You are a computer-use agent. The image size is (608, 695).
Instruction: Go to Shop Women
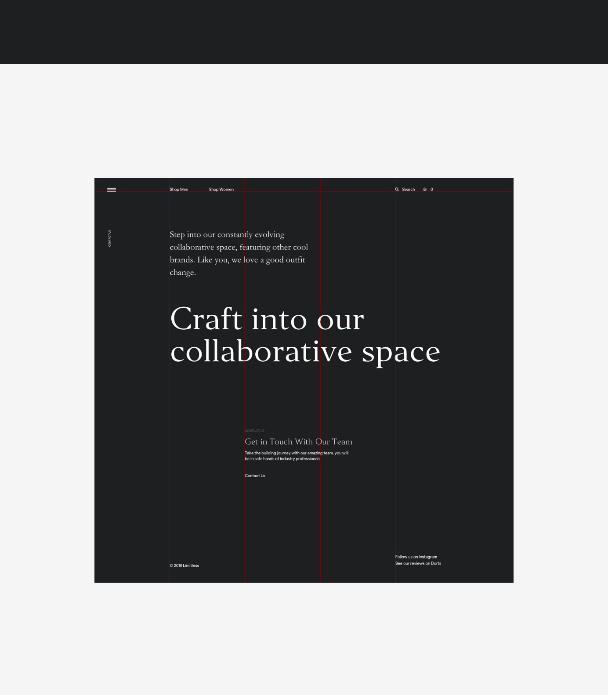221,190
